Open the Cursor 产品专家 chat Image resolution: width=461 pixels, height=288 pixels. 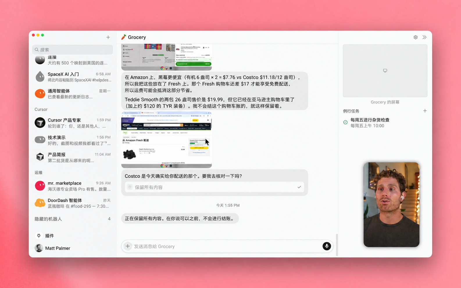pyautogui.click(x=72, y=123)
